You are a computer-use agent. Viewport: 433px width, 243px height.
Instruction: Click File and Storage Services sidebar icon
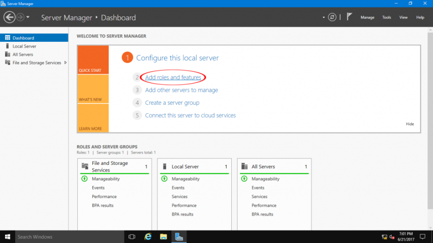coord(8,63)
